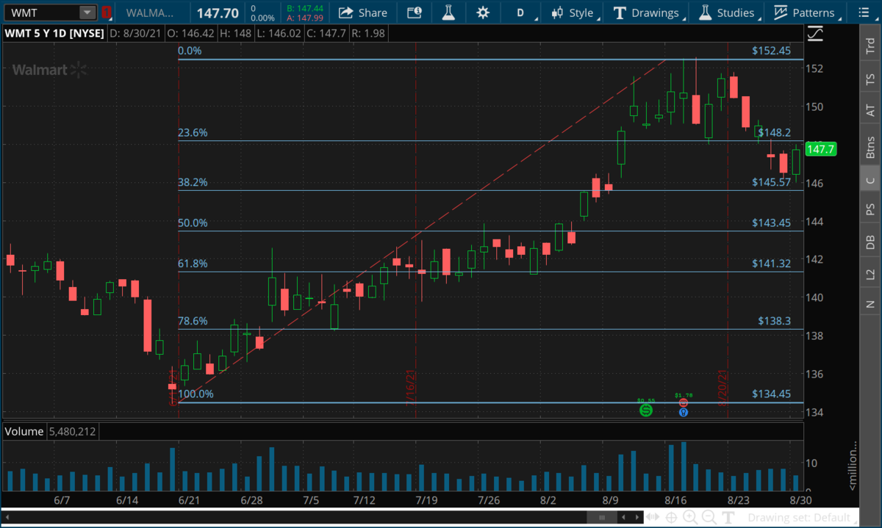This screenshot has width=882, height=528.
Task: Click the blue lightbulb event icon
Action: tap(684, 412)
